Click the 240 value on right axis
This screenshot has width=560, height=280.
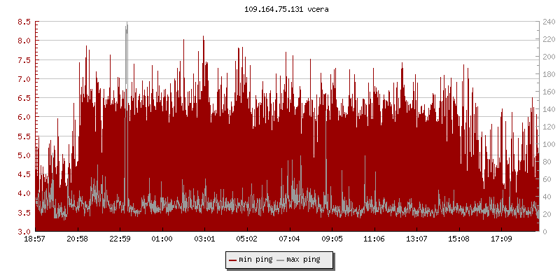548,22
